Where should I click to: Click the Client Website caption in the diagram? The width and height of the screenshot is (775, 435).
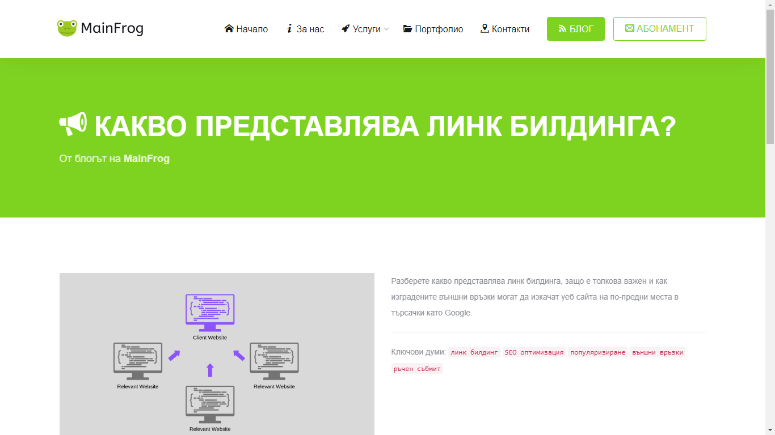210,338
